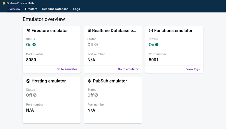Click the Functions emulator card title
This screenshot has height=129, width=226.
tap(173, 31)
